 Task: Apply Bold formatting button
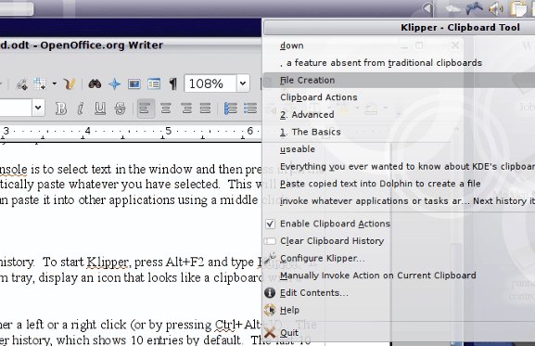click(x=61, y=109)
